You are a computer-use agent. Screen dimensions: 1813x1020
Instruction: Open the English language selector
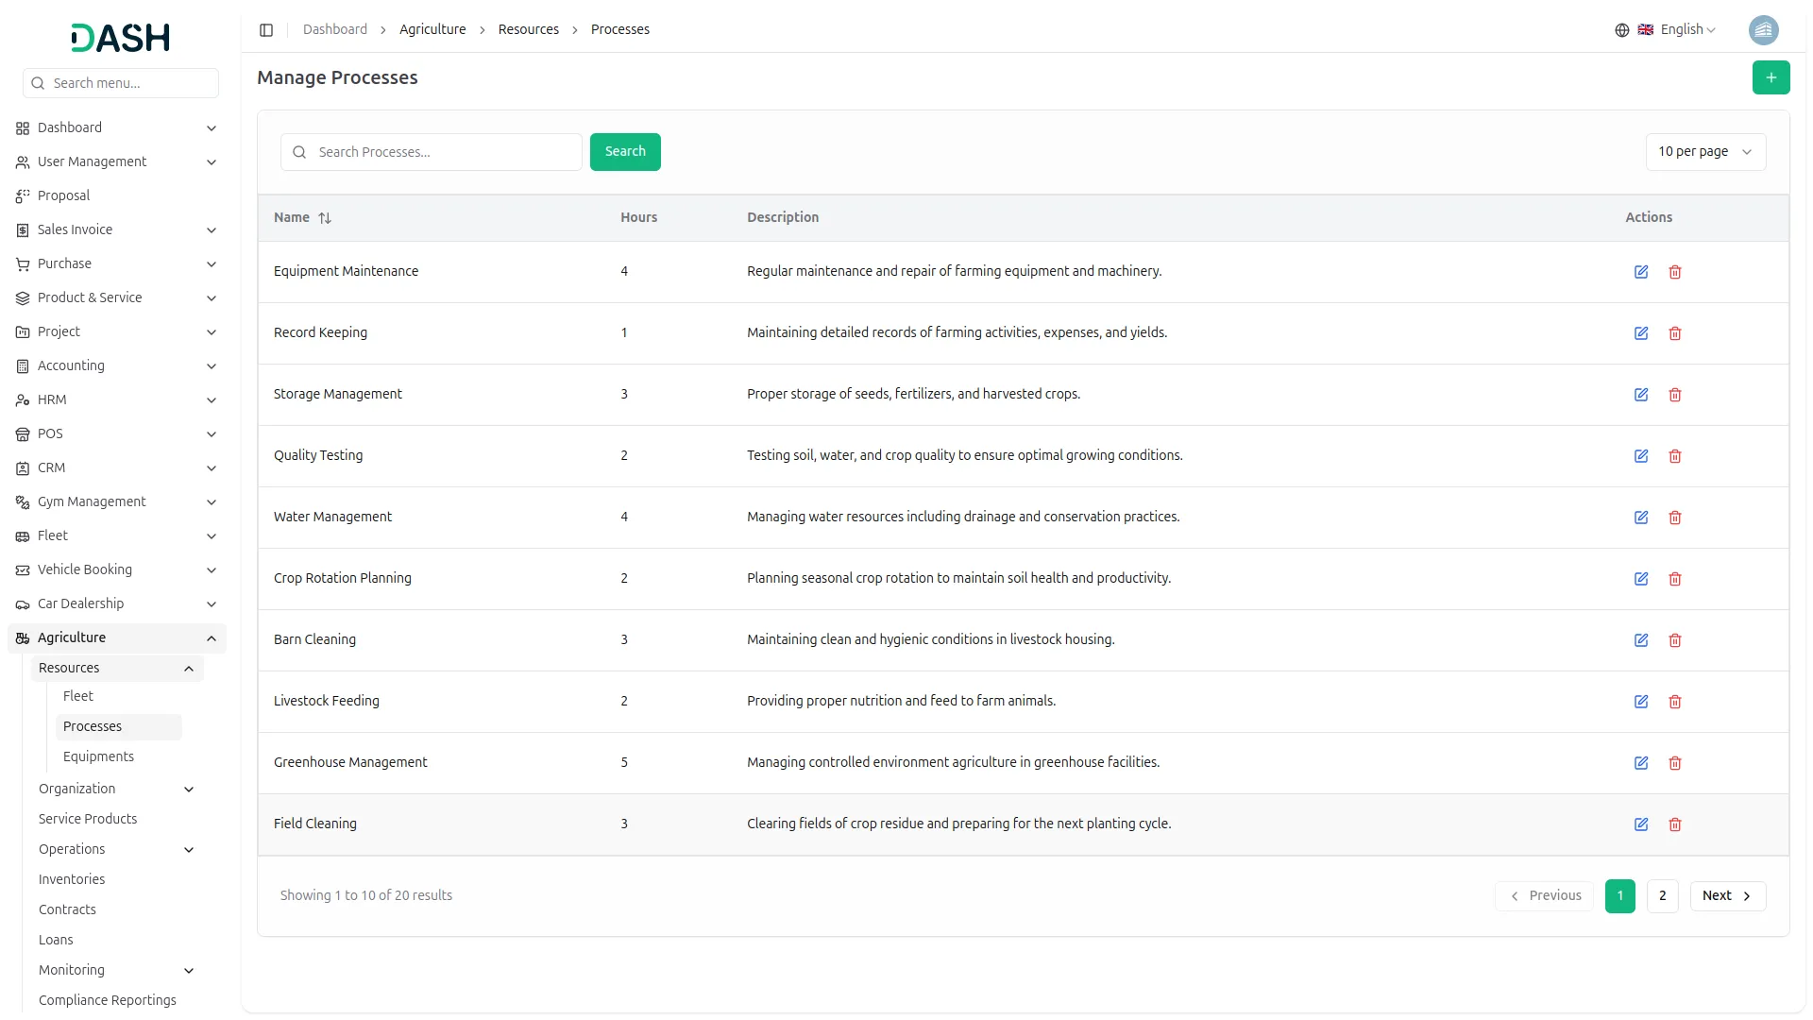pos(1666,30)
